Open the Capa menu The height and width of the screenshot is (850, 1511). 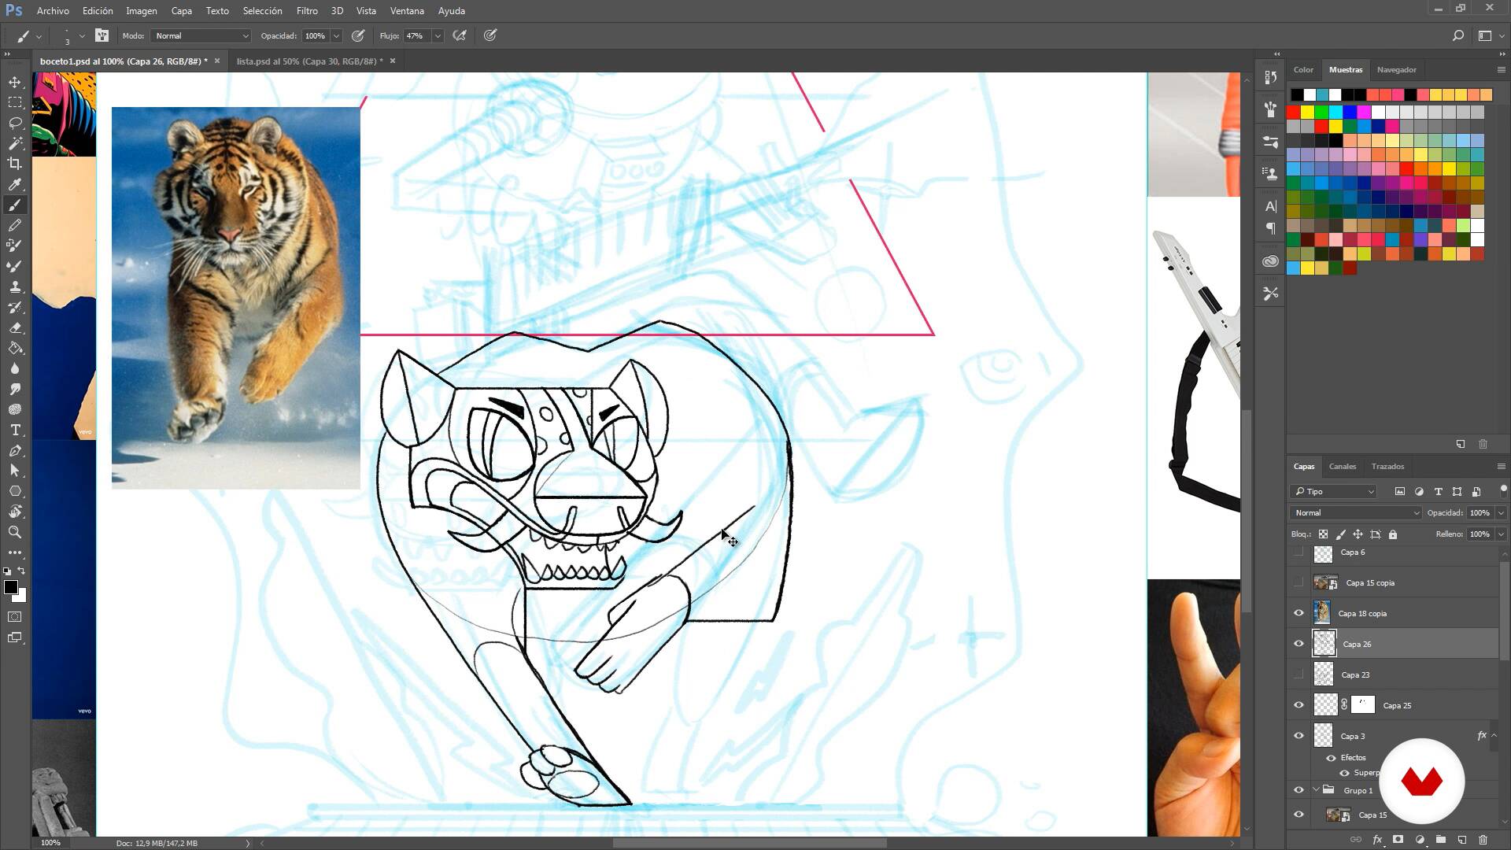181,11
